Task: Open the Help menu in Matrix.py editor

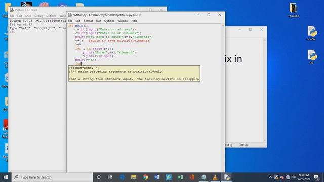Action: pyautogui.click(x=134, y=21)
